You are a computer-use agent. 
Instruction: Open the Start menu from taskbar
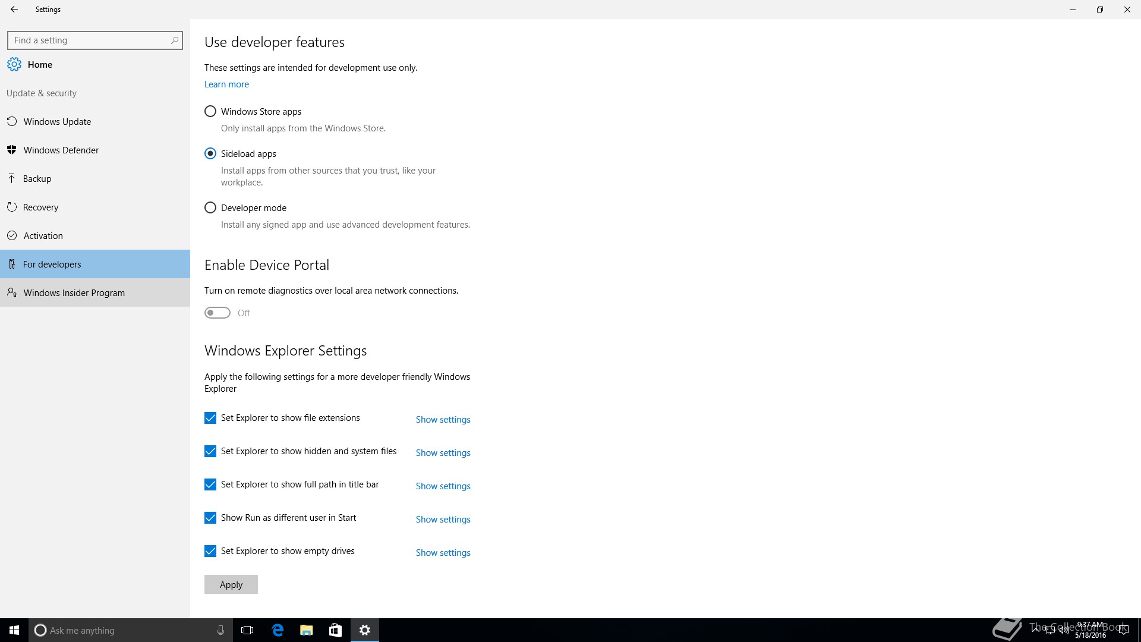pos(14,630)
